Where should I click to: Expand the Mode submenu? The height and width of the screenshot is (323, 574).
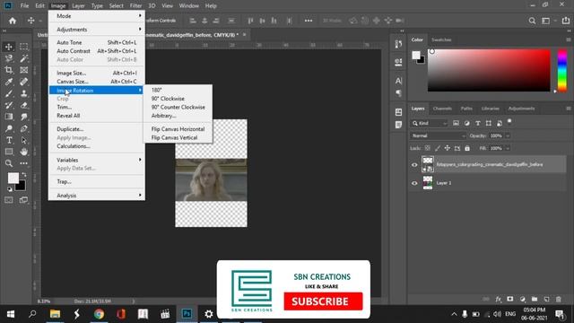point(97,16)
